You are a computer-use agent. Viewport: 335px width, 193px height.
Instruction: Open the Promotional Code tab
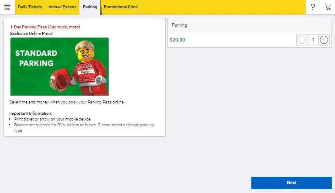tap(120, 7)
